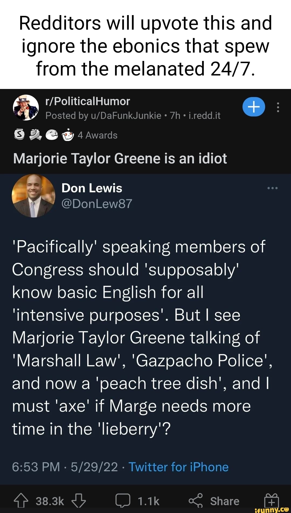Open the post's three-dot overflow menu
Screen dimensions: 291x513
point(278,107)
